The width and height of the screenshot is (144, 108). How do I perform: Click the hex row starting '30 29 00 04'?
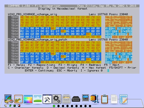tap(61, 28)
